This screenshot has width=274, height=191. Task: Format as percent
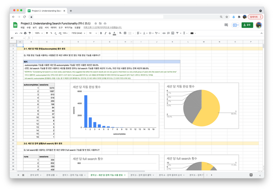coord(51,33)
